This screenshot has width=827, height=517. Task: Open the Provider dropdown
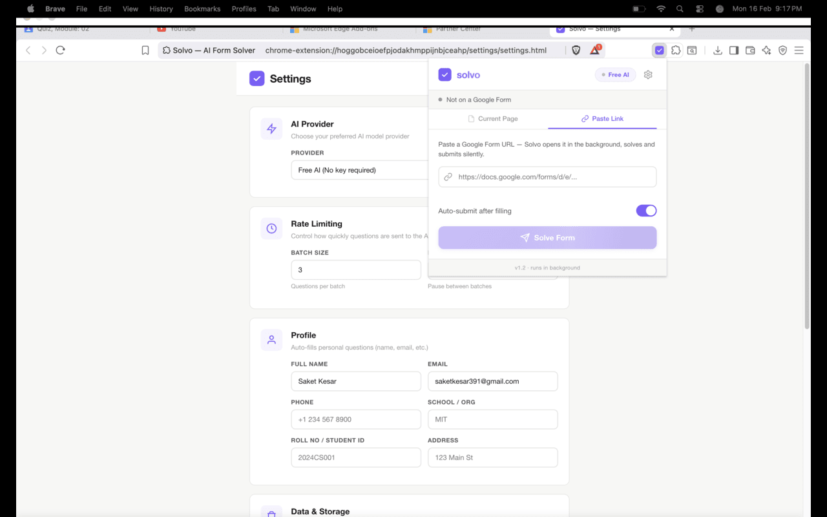(359, 170)
